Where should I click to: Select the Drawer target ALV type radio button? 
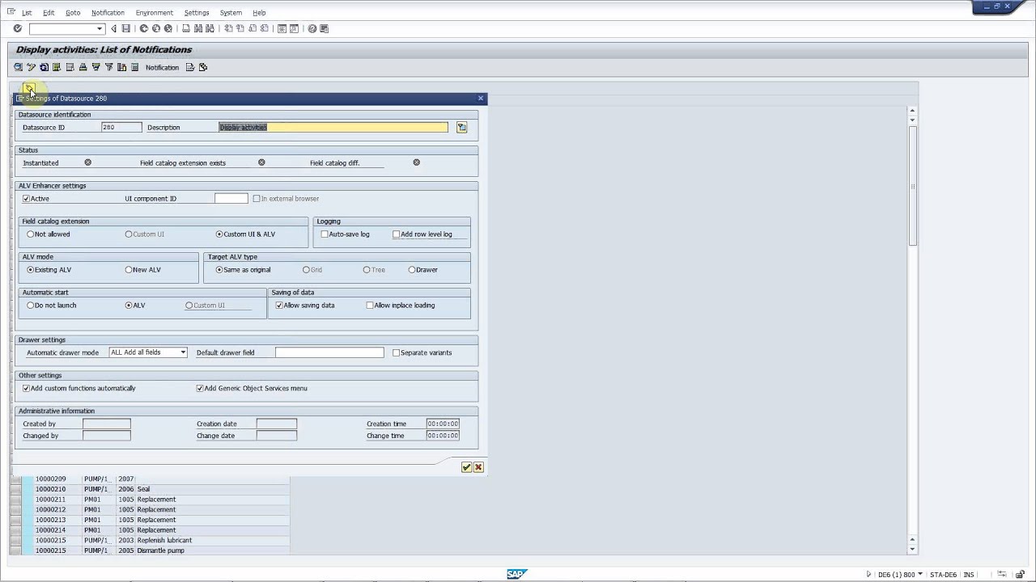pos(412,270)
